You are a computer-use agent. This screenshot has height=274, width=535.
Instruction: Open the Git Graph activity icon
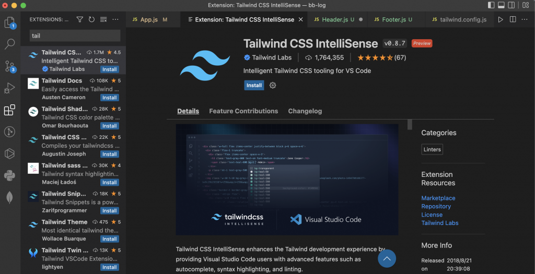pyautogui.click(x=9, y=132)
